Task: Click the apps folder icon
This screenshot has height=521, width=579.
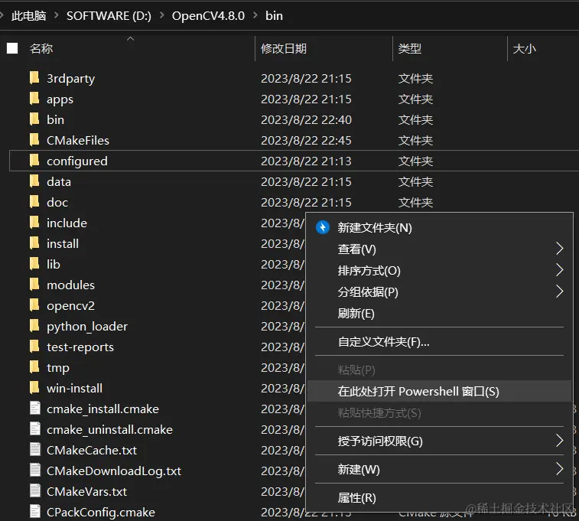Action: (34, 99)
